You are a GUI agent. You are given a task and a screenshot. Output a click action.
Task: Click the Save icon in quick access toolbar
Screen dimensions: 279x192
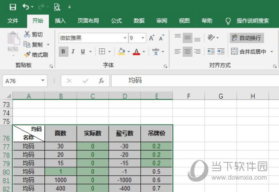(x=13, y=7)
